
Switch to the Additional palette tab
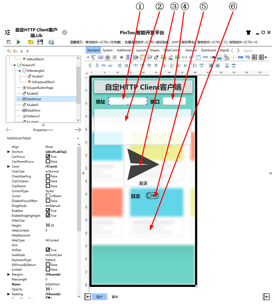point(124,50)
